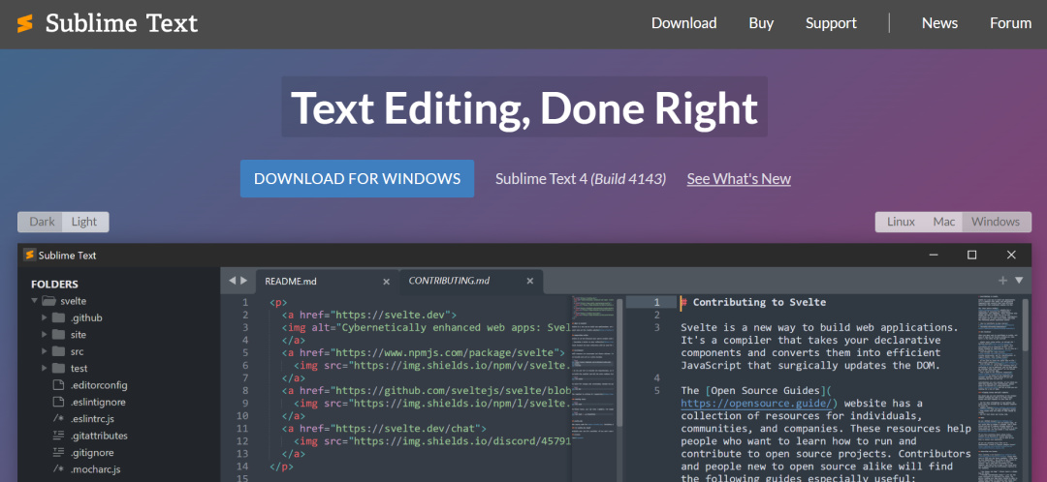Show the Mac screenshot

pos(944,222)
